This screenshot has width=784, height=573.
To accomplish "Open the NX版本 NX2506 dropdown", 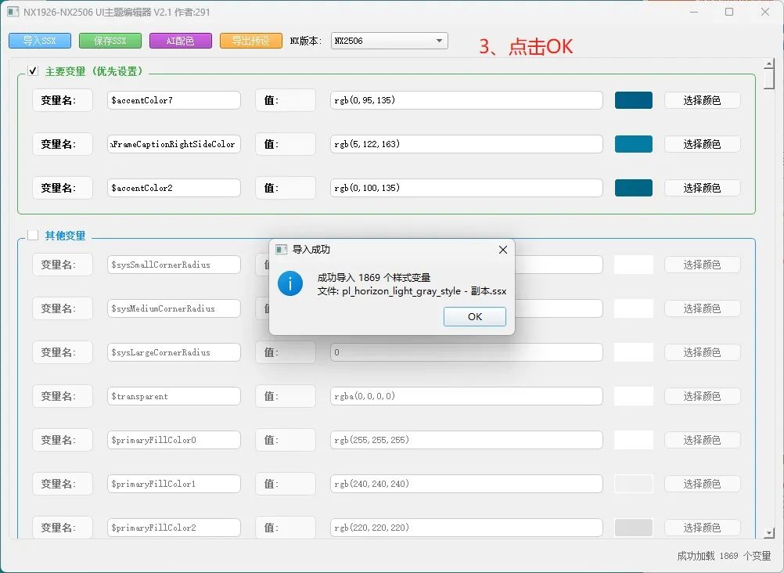I will (x=389, y=41).
